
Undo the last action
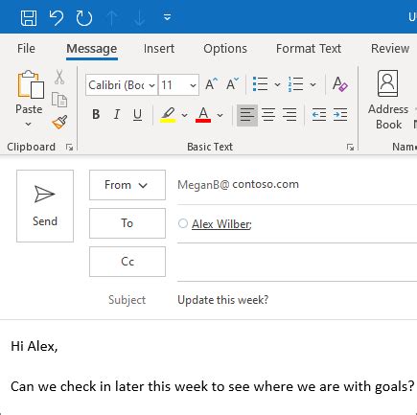(x=57, y=17)
